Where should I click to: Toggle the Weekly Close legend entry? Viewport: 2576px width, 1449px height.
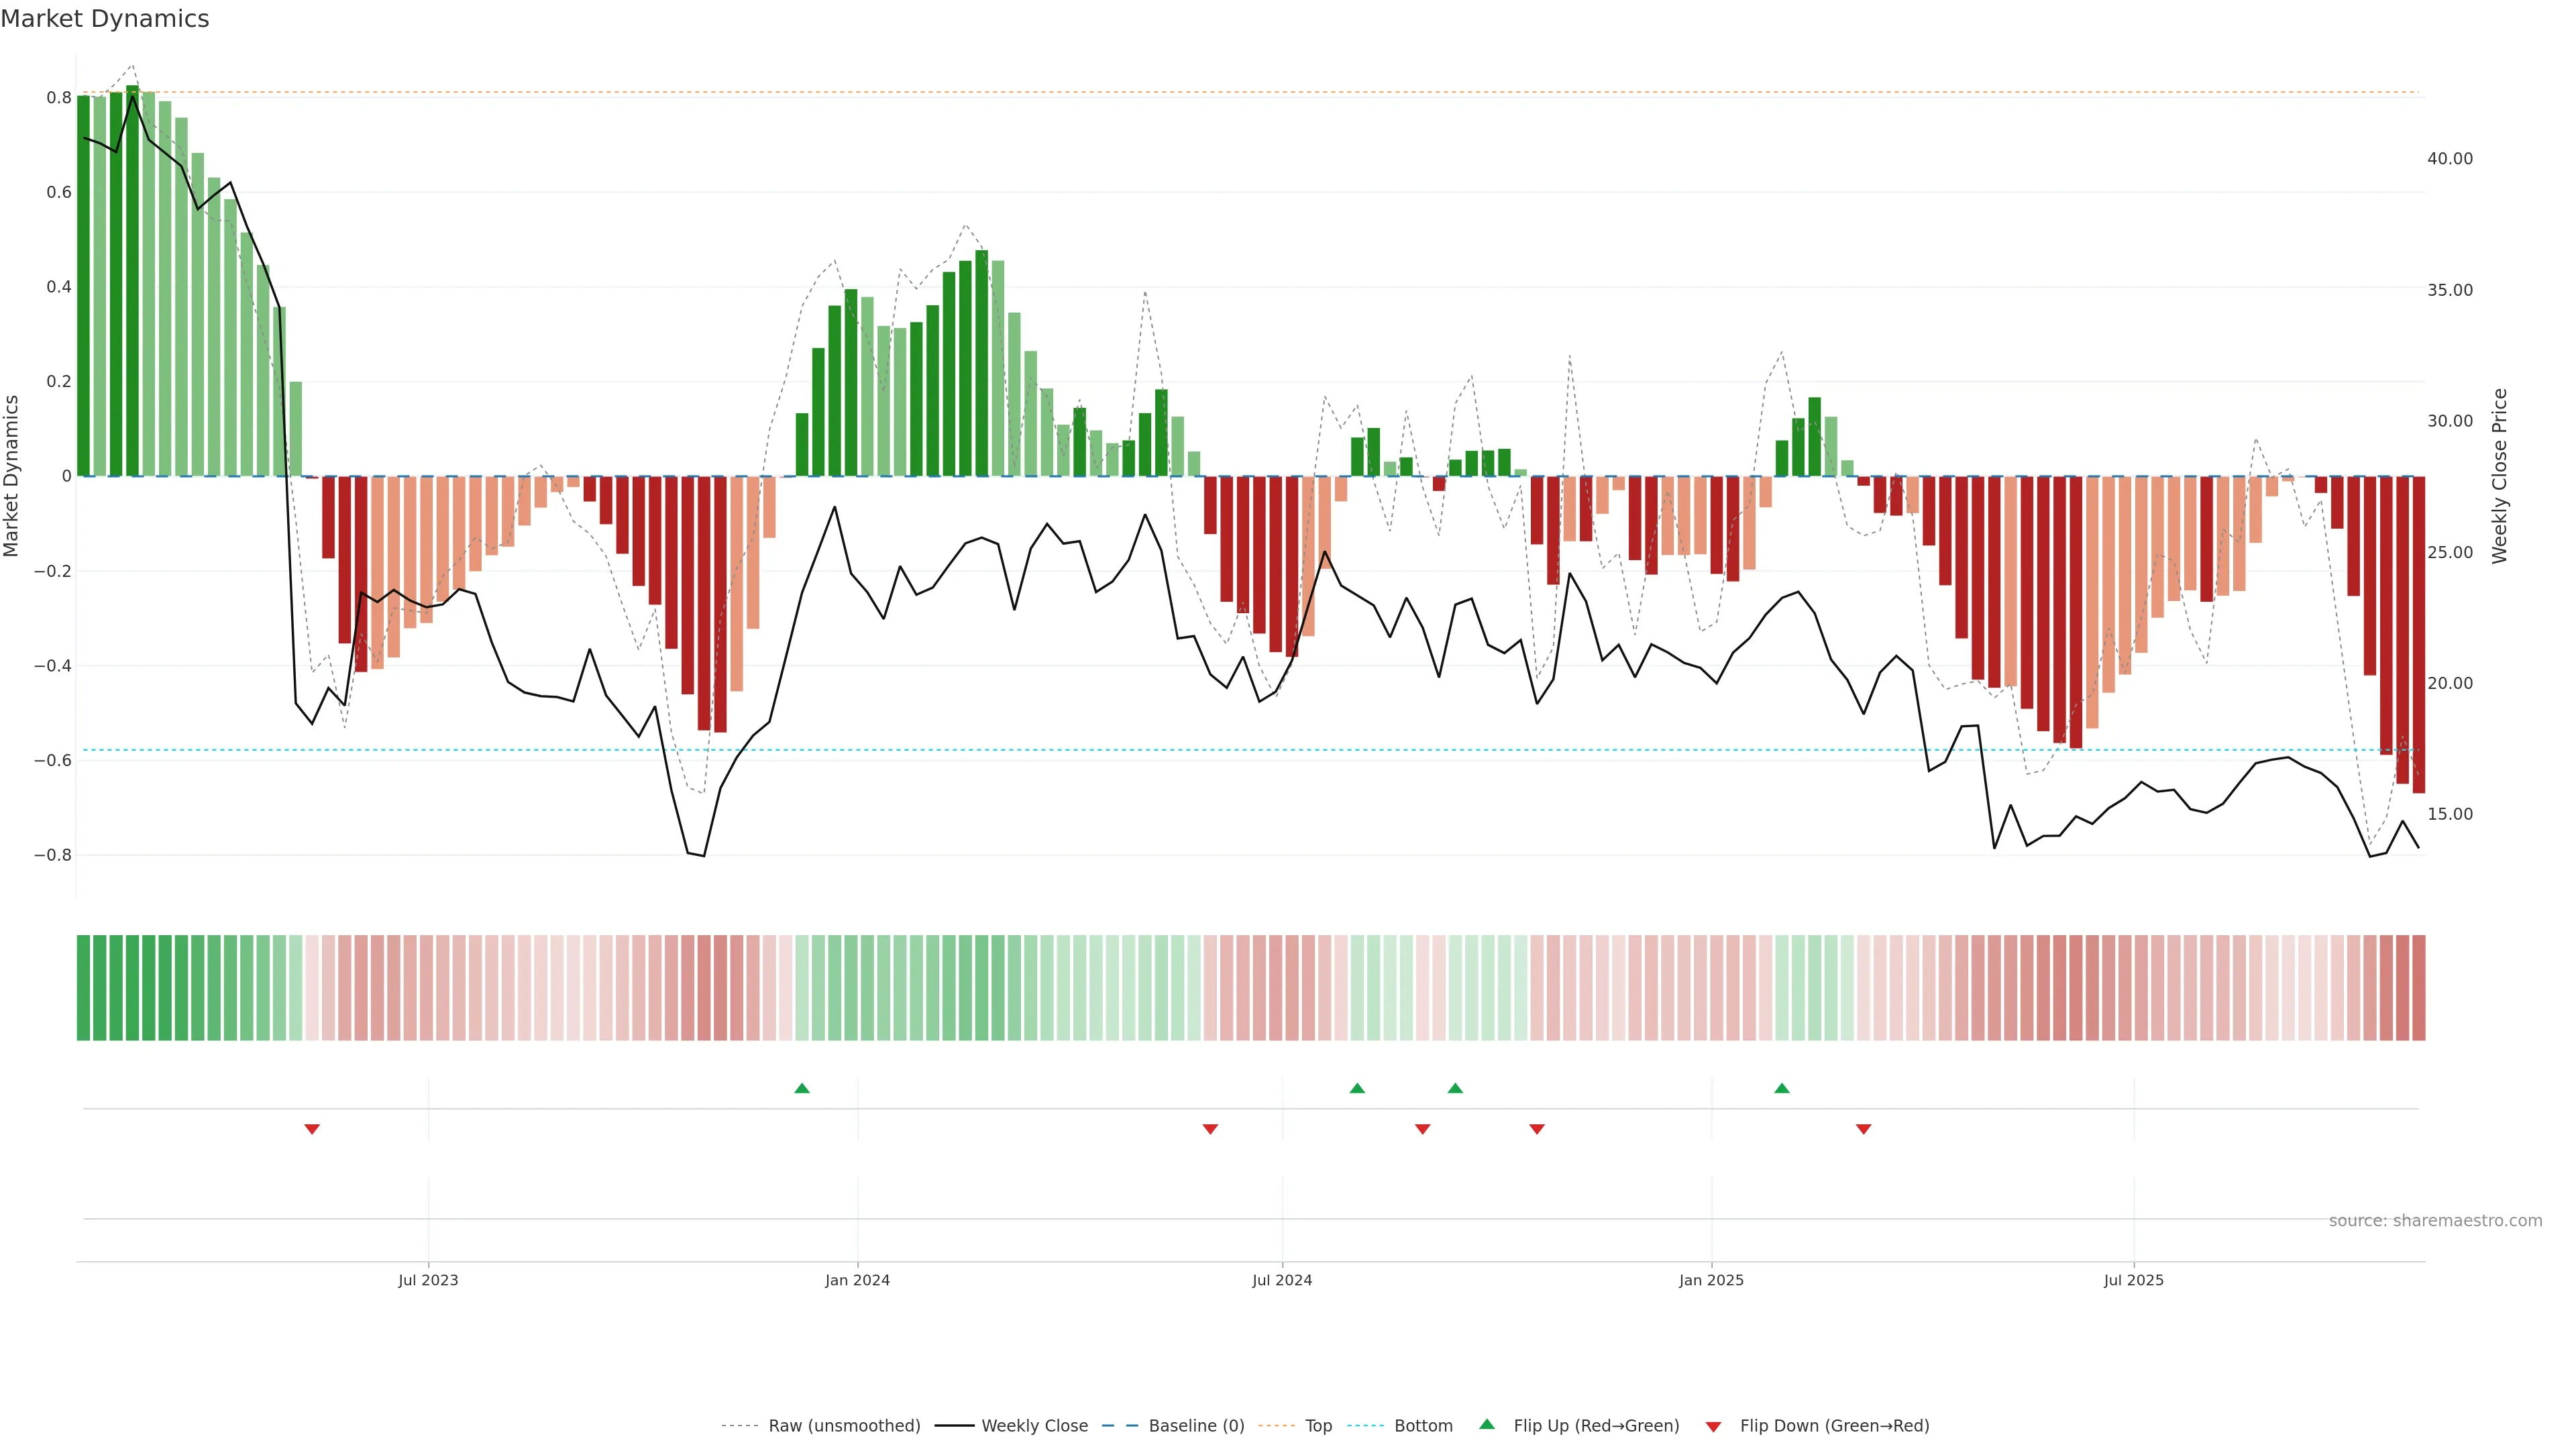[1034, 1425]
